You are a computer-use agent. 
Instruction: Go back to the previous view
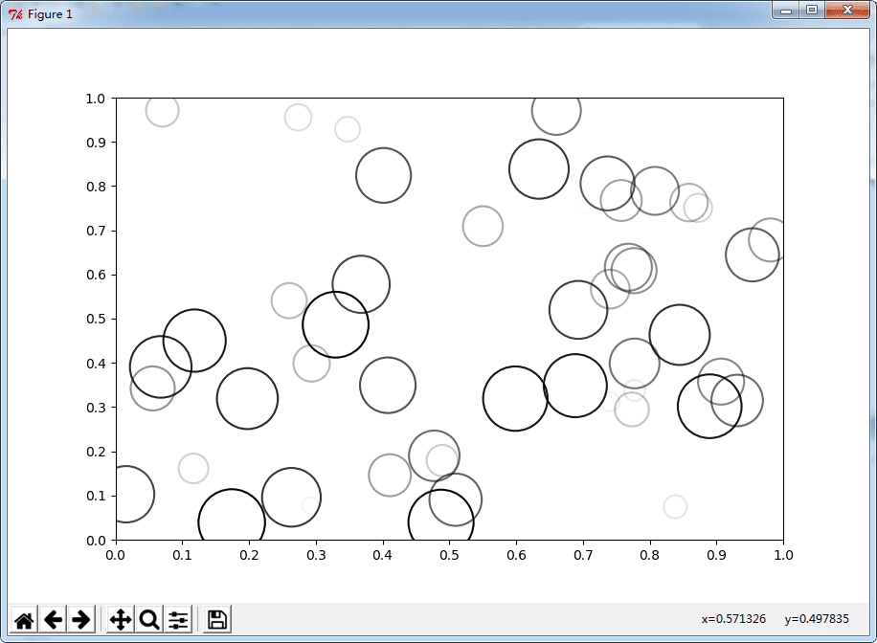coord(53,619)
